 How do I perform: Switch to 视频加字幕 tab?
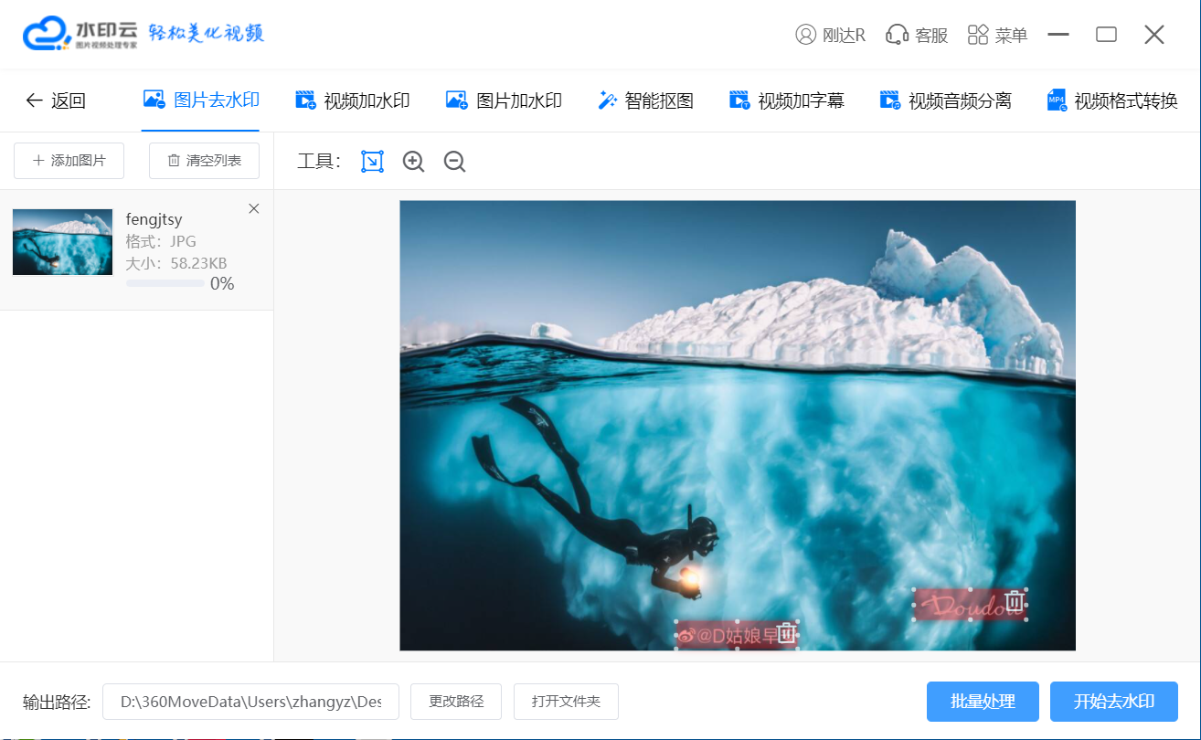click(x=786, y=100)
